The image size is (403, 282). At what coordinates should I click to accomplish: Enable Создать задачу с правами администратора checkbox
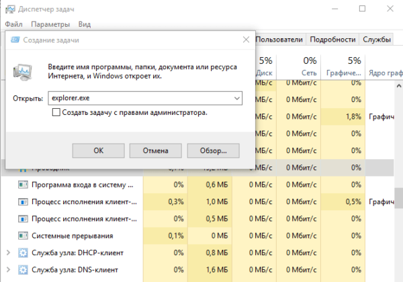56,112
